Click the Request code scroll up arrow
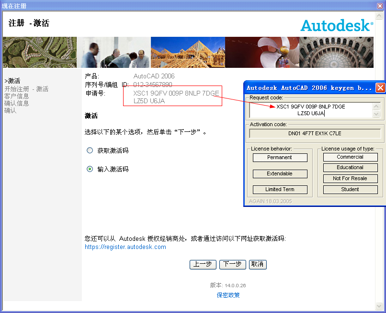This screenshot has height=313, width=386. click(x=376, y=106)
